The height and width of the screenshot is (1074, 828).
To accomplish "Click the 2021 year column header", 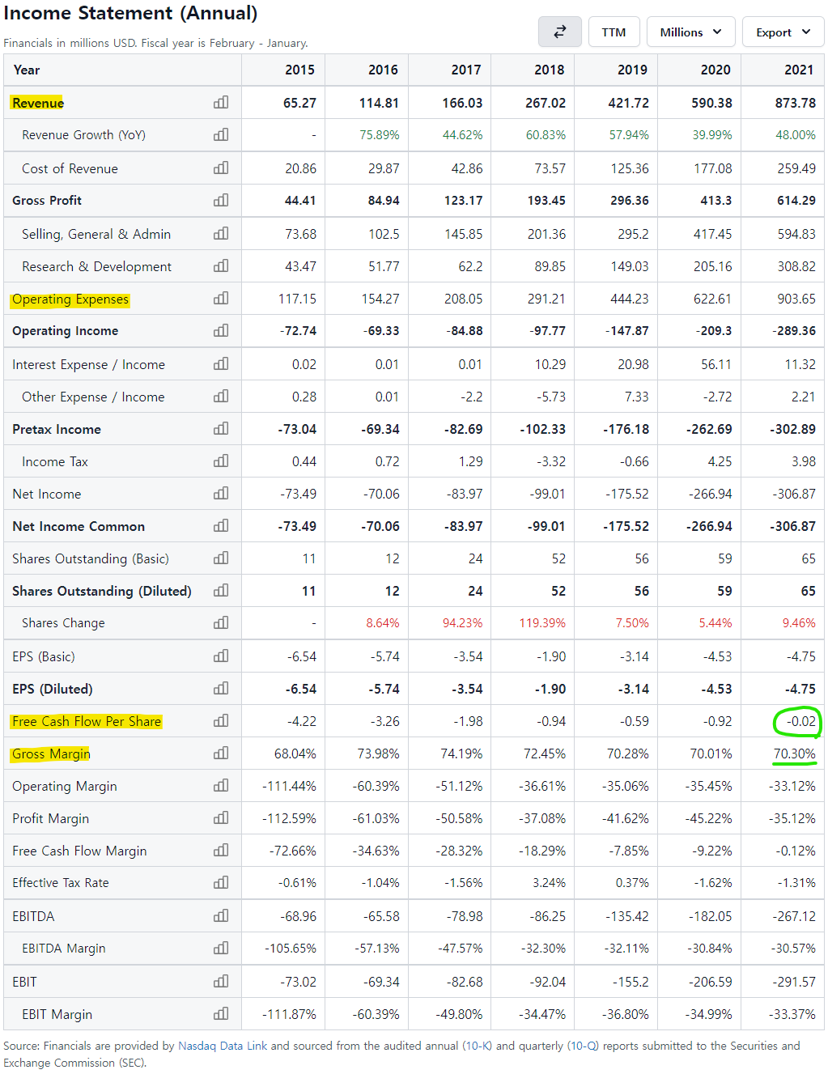I will coord(799,70).
